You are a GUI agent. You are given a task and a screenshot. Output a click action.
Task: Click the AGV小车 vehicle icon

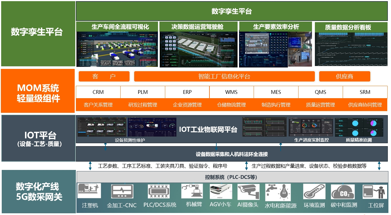(220, 191)
